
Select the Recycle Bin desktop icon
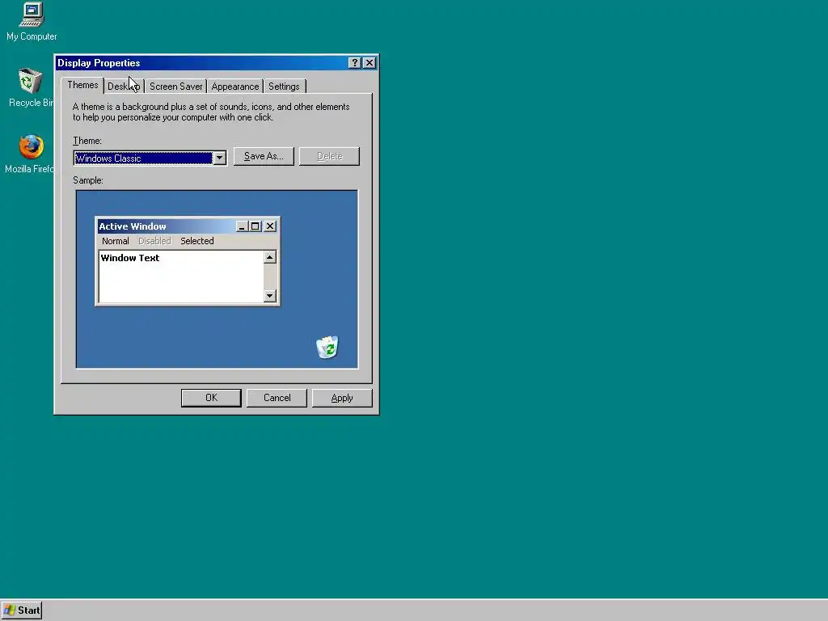pyautogui.click(x=30, y=87)
